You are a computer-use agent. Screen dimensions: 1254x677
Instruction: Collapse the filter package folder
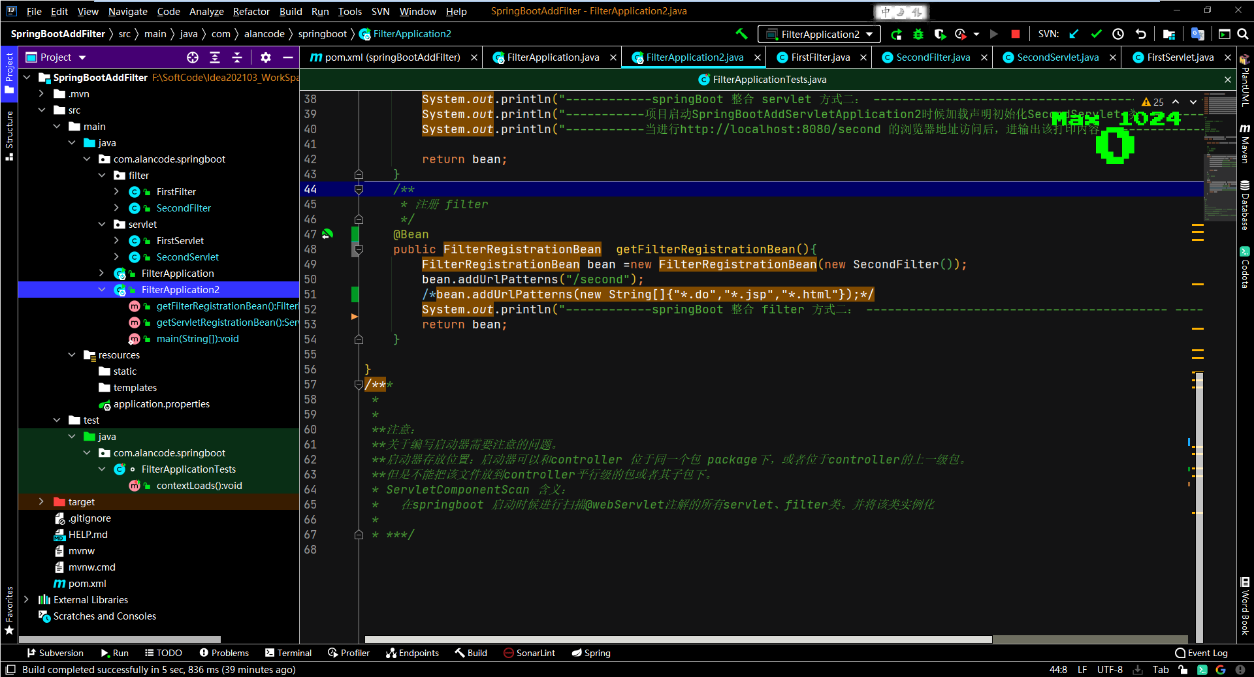102,176
